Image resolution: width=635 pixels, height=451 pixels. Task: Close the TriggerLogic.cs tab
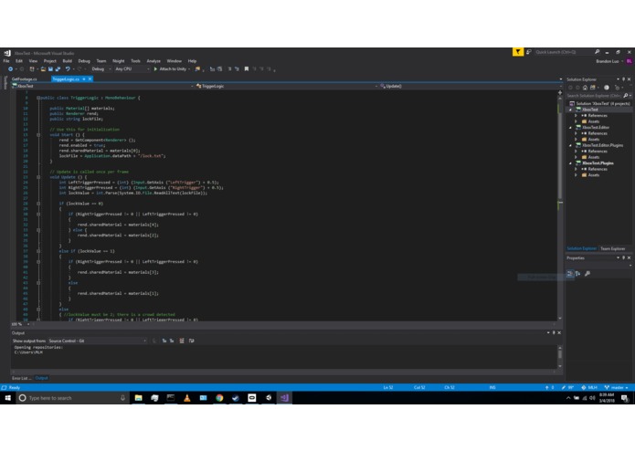(x=90, y=79)
